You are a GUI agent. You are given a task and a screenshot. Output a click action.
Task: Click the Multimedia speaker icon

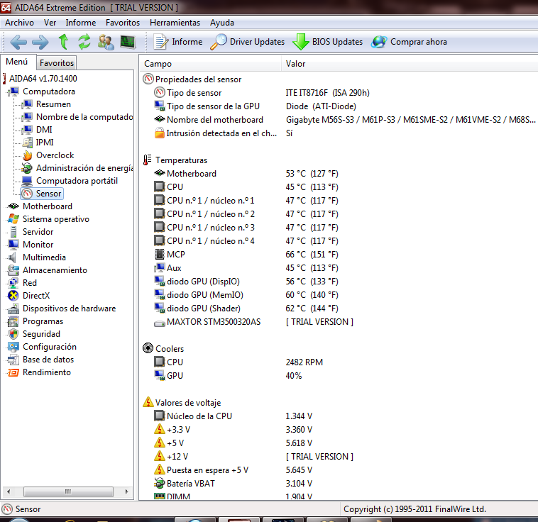(x=13, y=257)
